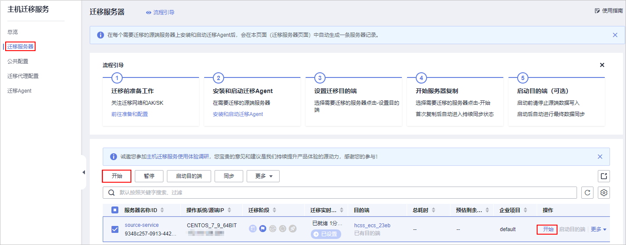Open 前往准备和配置 link

[x=130, y=114]
